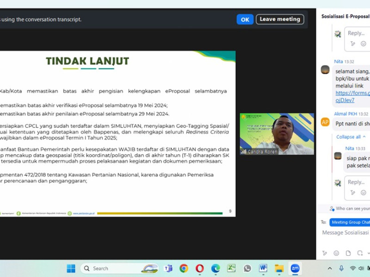Click the formatting icon in the bottom chat composer
The height and width of the screenshot is (277, 370).
(325, 253)
